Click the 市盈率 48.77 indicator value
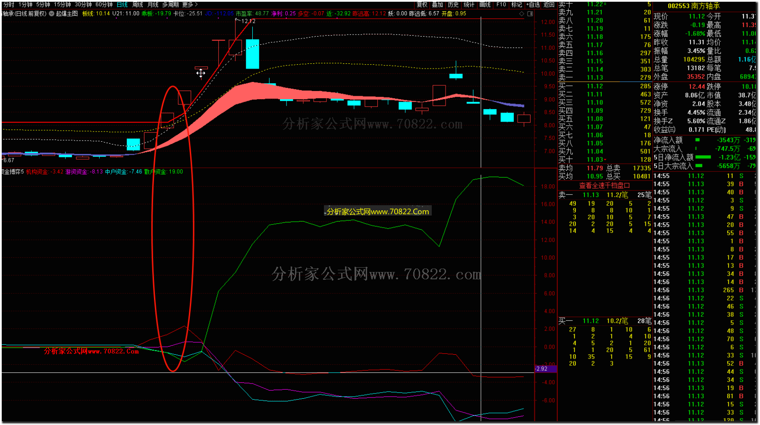Viewport: 760px width, 425px height. tap(252, 13)
